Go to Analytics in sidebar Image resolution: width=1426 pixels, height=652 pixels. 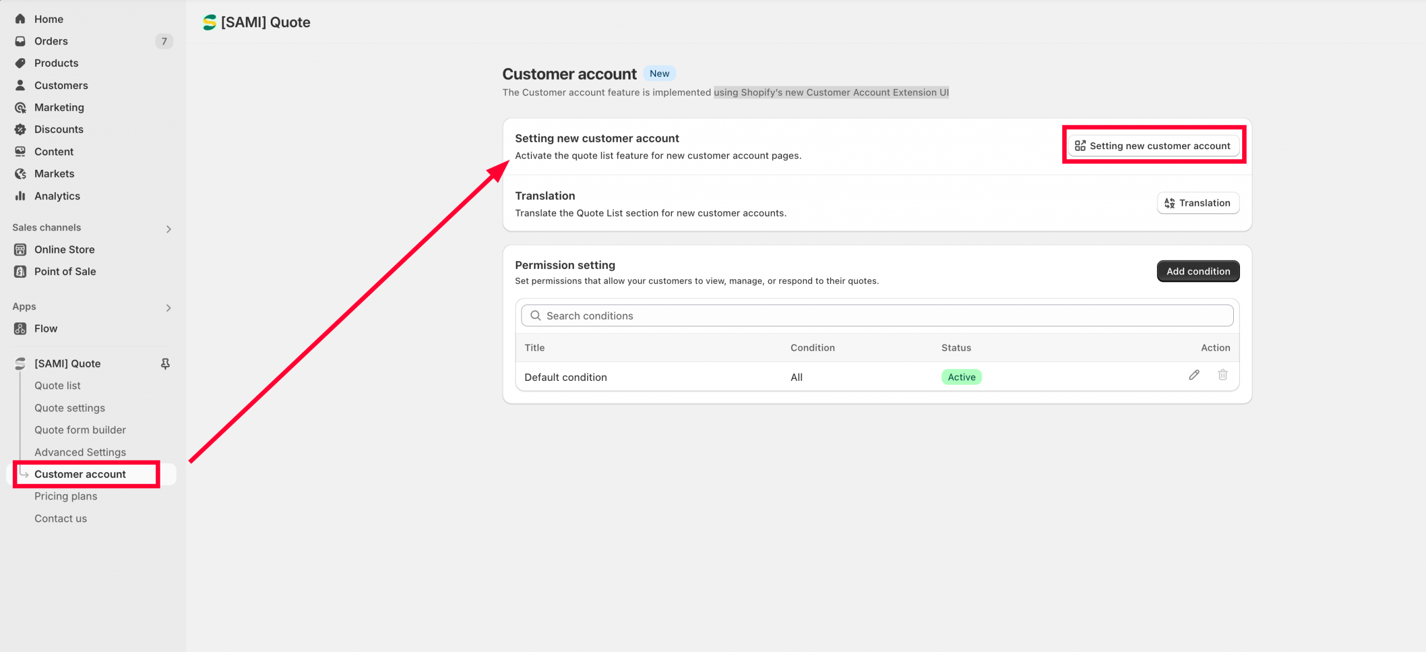point(57,196)
